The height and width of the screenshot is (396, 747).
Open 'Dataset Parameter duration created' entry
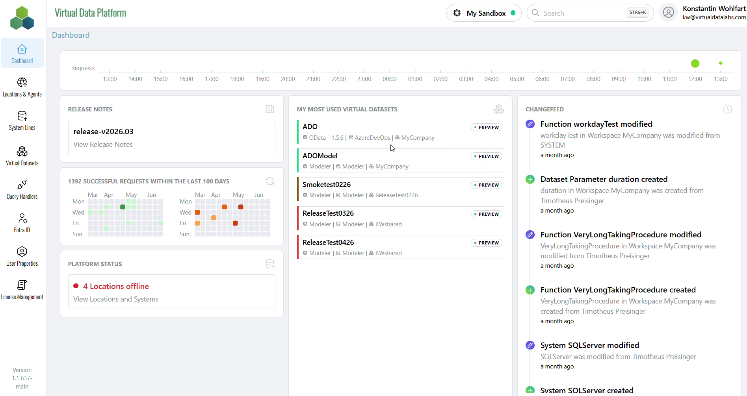[604, 179]
